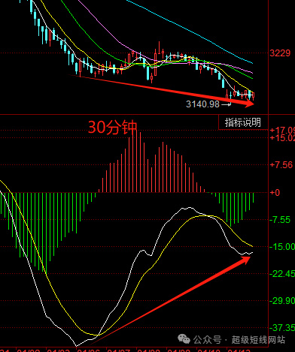This screenshot has width=295, height=352.
Task: Click the -29.90 MACD axis label
Action: coord(282,301)
